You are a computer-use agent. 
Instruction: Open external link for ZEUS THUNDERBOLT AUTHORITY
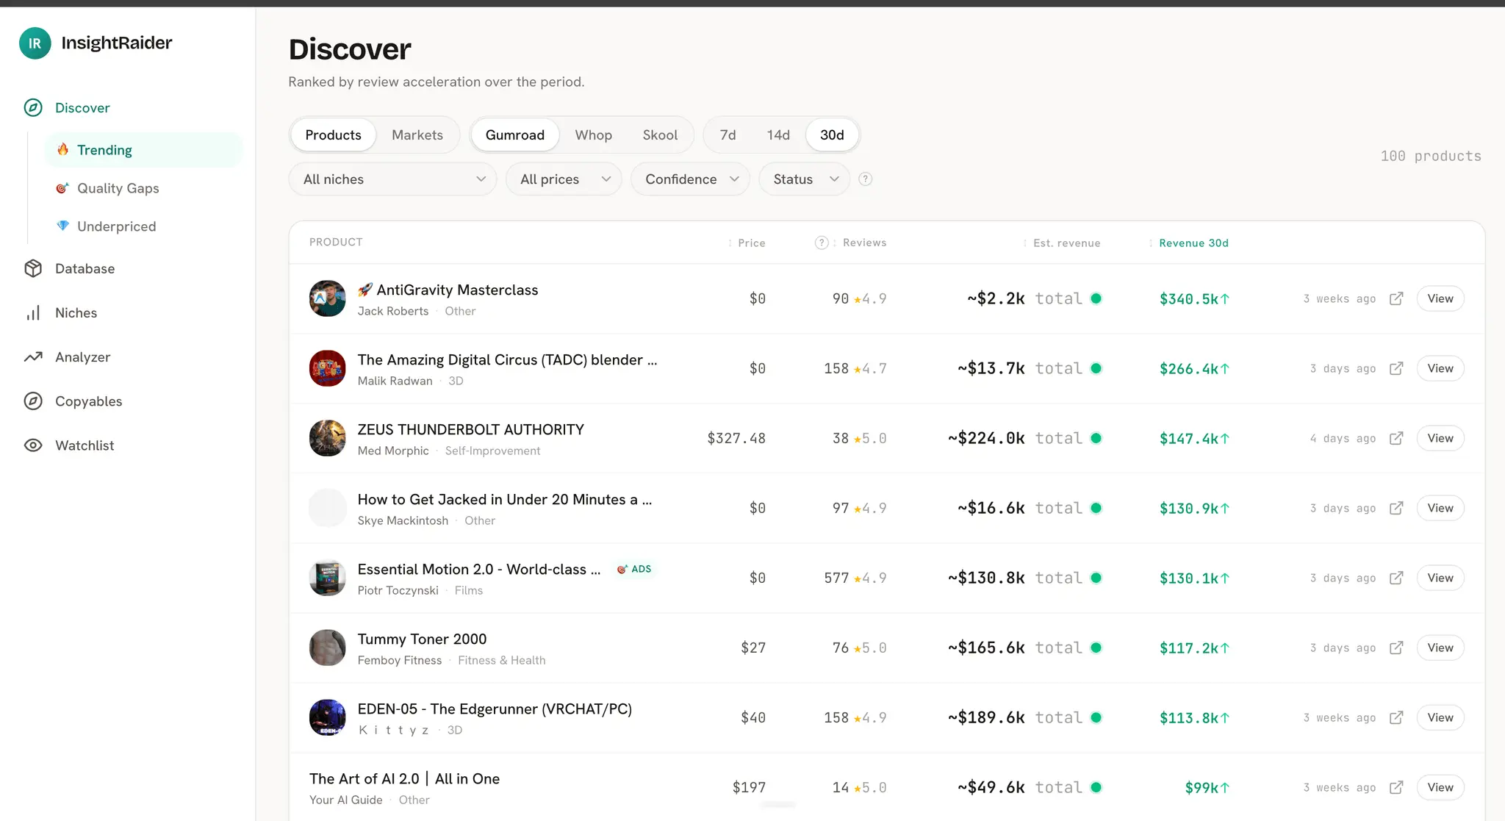(x=1396, y=438)
